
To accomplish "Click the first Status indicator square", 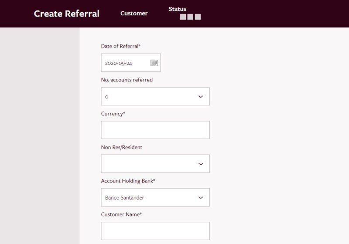I will point(183,17).
